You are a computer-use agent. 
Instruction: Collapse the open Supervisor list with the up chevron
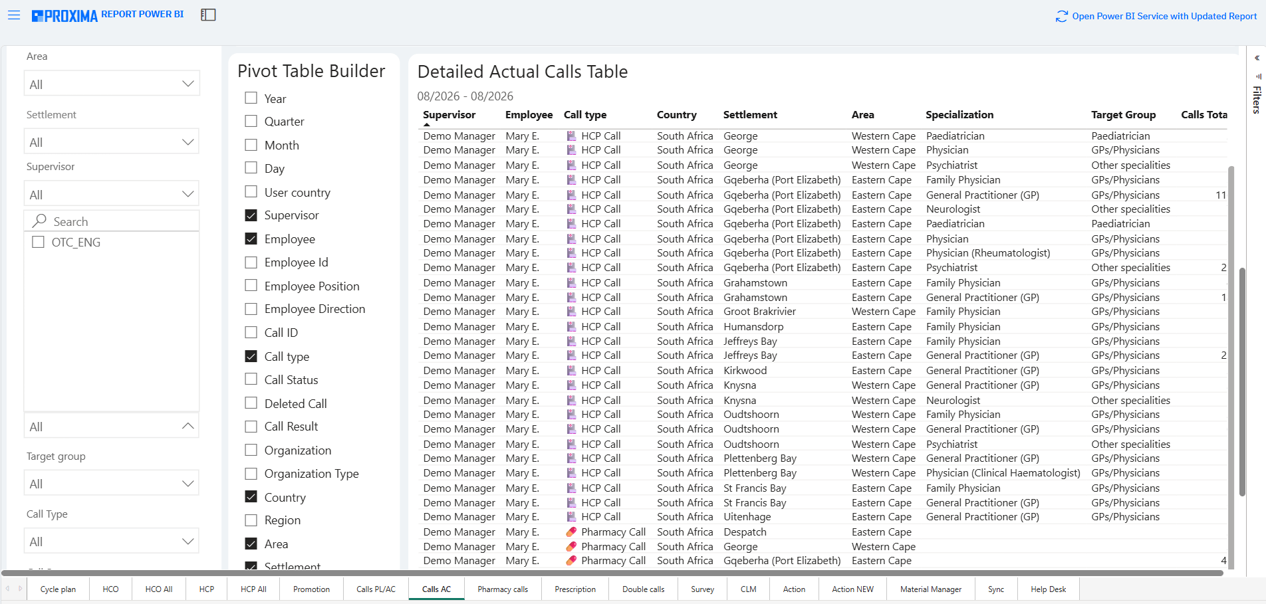point(188,426)
